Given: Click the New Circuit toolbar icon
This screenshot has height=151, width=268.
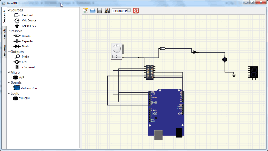Looking at the screenshot, I should pos(86,11).
